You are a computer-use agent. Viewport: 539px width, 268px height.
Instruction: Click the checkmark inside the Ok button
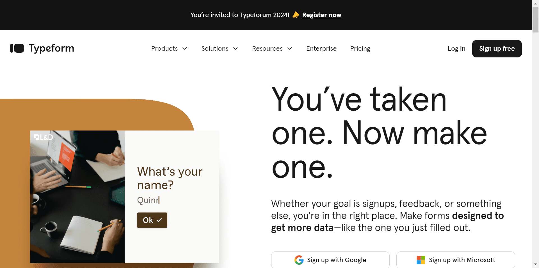tap(159, 220)
